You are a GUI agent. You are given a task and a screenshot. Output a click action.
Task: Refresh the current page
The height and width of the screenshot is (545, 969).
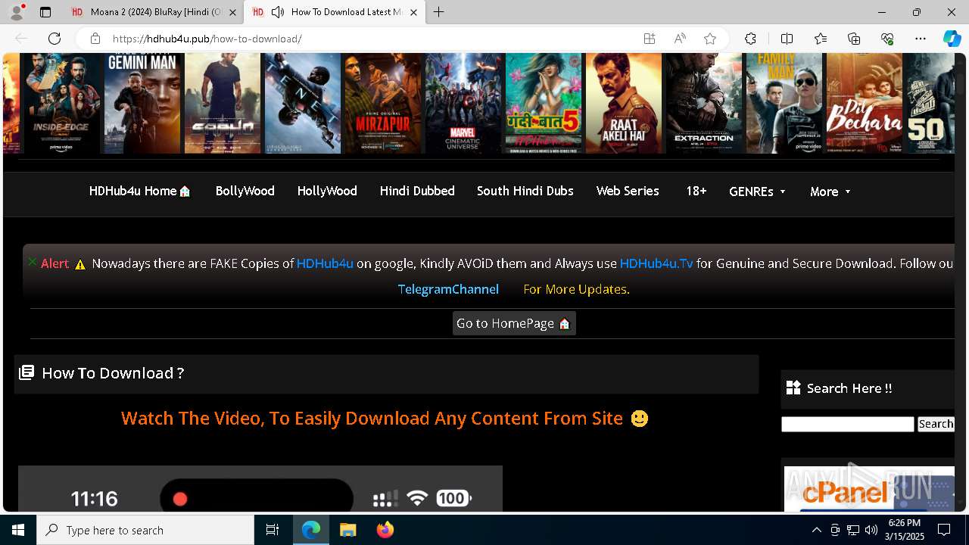pyautogui.click(x=55, y=39)
